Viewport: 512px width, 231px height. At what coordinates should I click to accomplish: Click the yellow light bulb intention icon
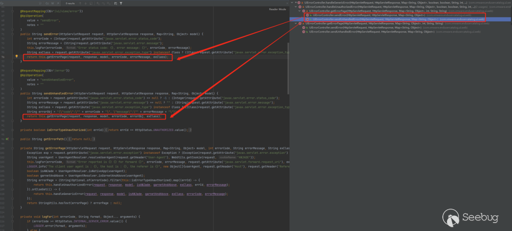point(17,56)
